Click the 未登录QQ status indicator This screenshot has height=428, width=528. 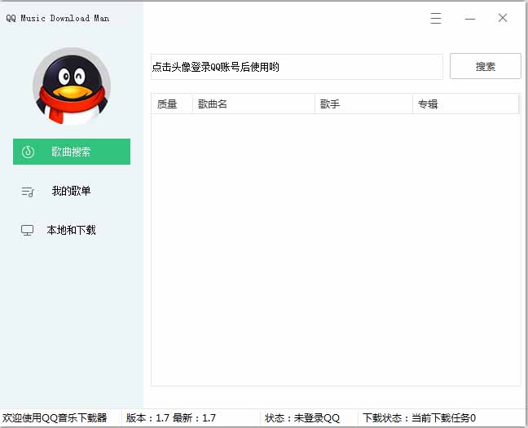click(x=302, y=418)
